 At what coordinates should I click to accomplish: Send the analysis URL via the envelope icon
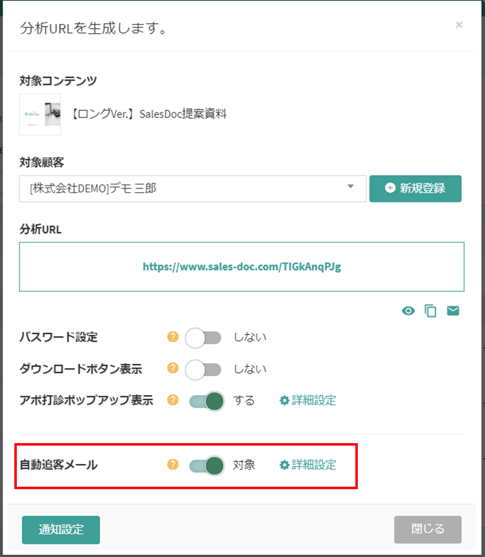click(x=453, y=310)
